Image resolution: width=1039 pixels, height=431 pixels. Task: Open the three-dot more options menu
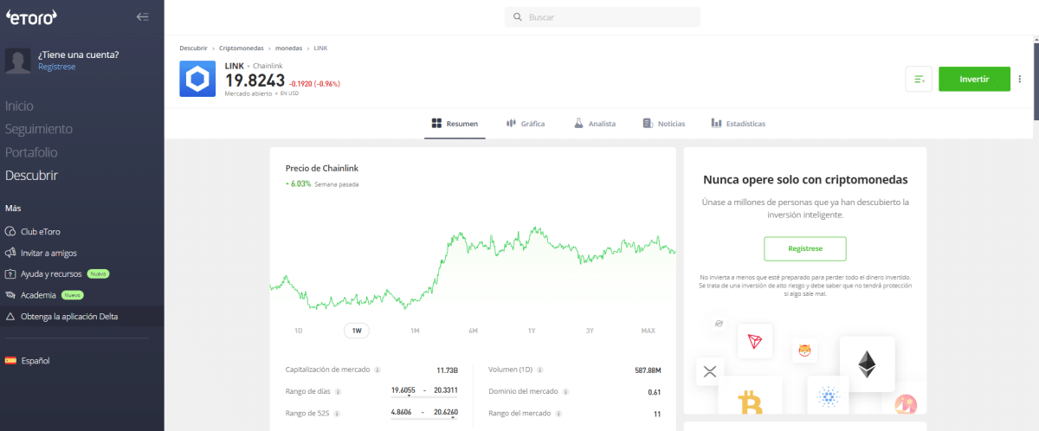click(x=1019, y=79)
